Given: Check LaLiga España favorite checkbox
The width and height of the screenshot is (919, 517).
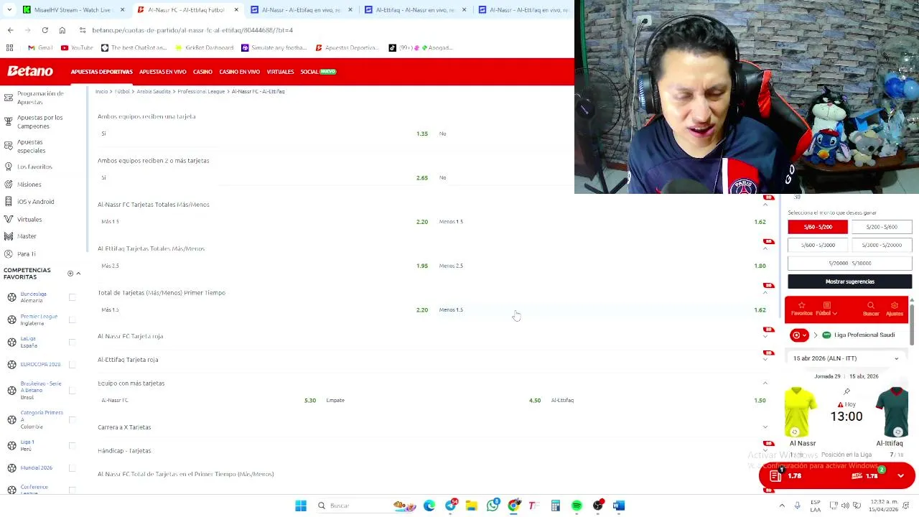Looking at the screenshot, I should click(72, 342).
